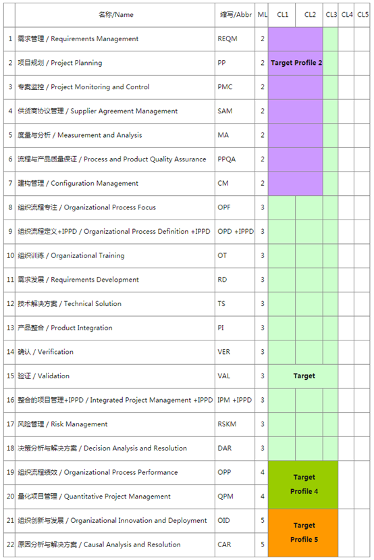
Task: Click the purple Target Profile 2 block
Action: click(296, 111)
